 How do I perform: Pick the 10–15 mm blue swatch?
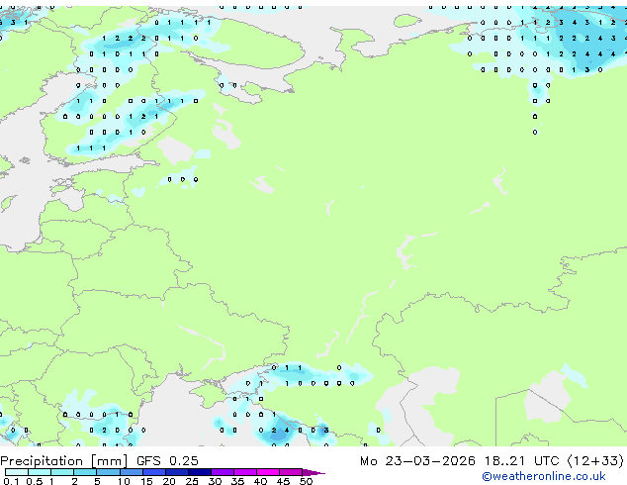point(132,472)
